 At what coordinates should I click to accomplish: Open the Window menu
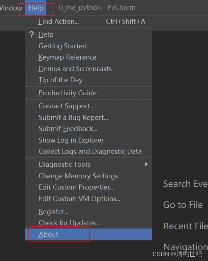11,8
